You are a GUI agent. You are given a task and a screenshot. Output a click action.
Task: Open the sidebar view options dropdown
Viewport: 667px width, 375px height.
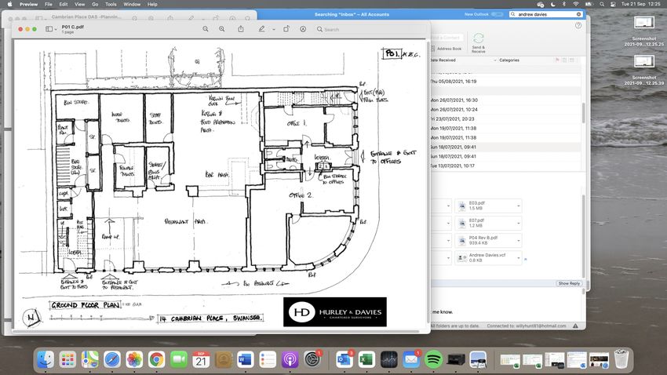point(56,30)
